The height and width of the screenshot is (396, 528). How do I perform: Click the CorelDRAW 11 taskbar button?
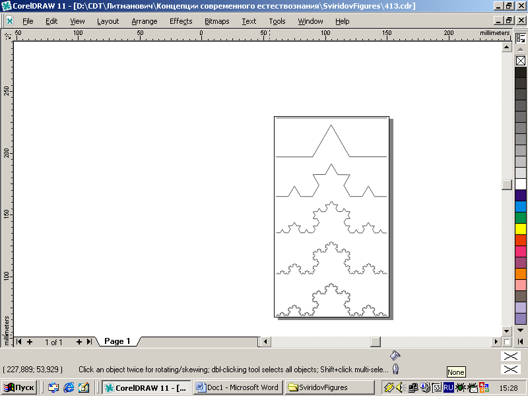[x=146, y=387]
